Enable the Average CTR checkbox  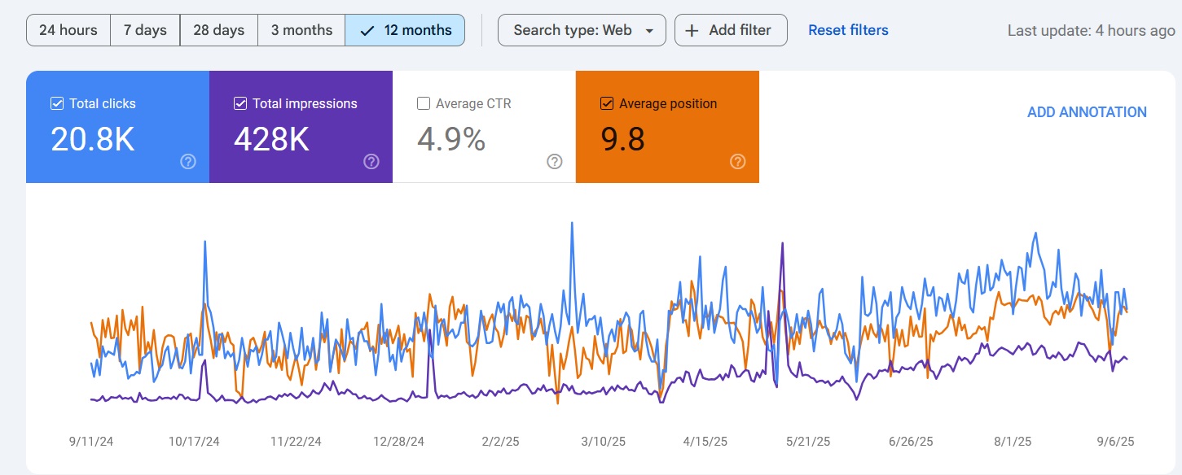point(424,103)
